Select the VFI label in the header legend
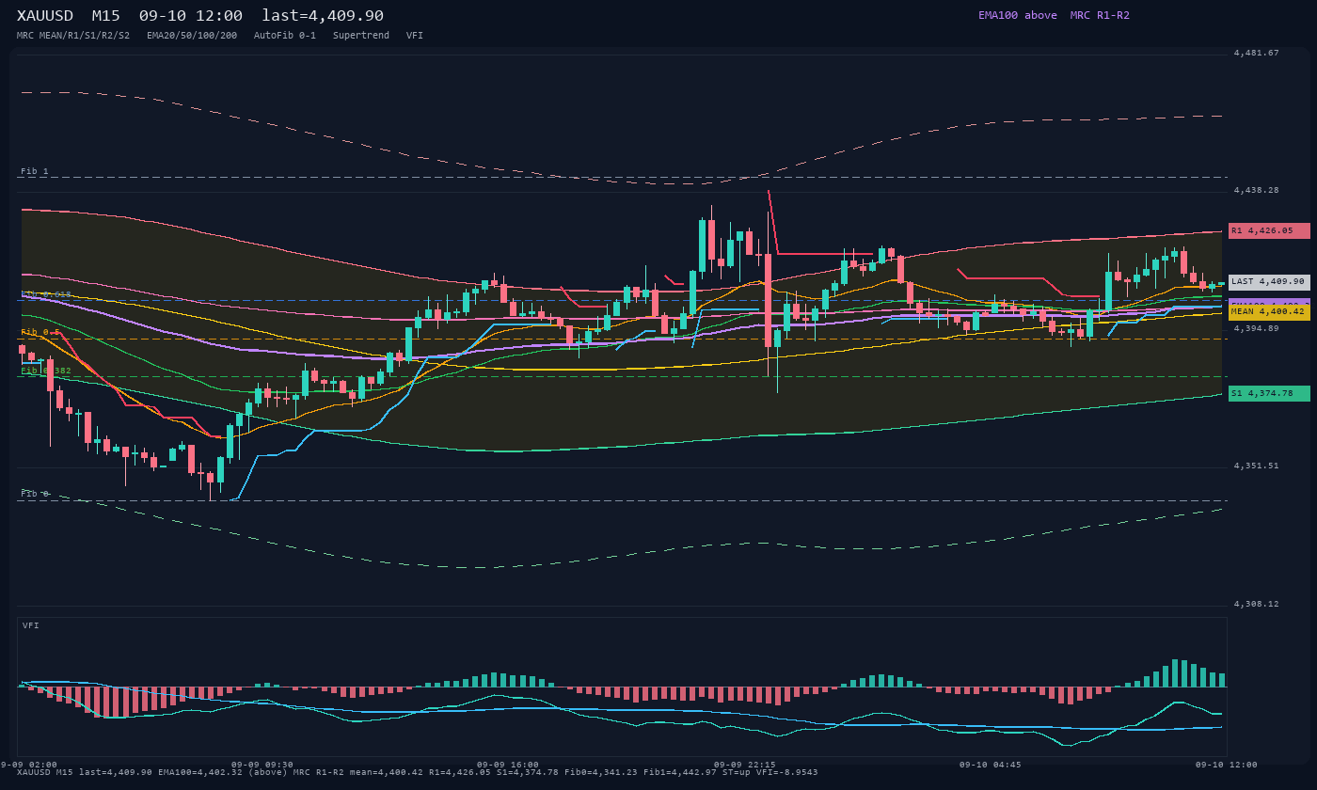 tap(415, 36)
